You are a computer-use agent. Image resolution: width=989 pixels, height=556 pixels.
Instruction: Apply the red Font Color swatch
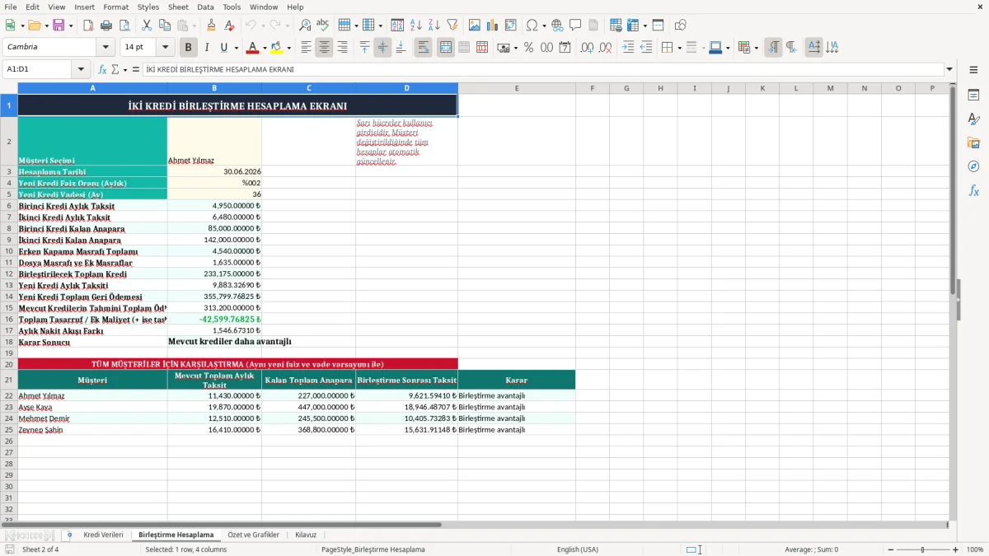(x=253, y=48)
